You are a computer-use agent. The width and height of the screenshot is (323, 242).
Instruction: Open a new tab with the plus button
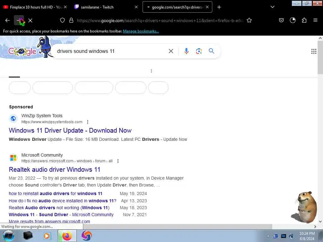coord(219,7)
